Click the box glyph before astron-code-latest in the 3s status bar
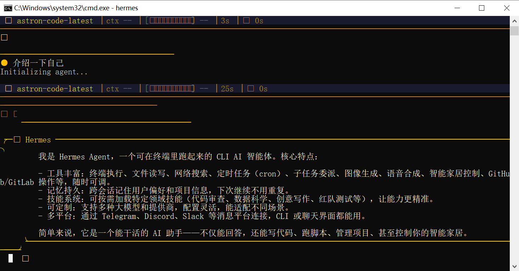Viewport: 519px width, 271px height. point(8,21)
